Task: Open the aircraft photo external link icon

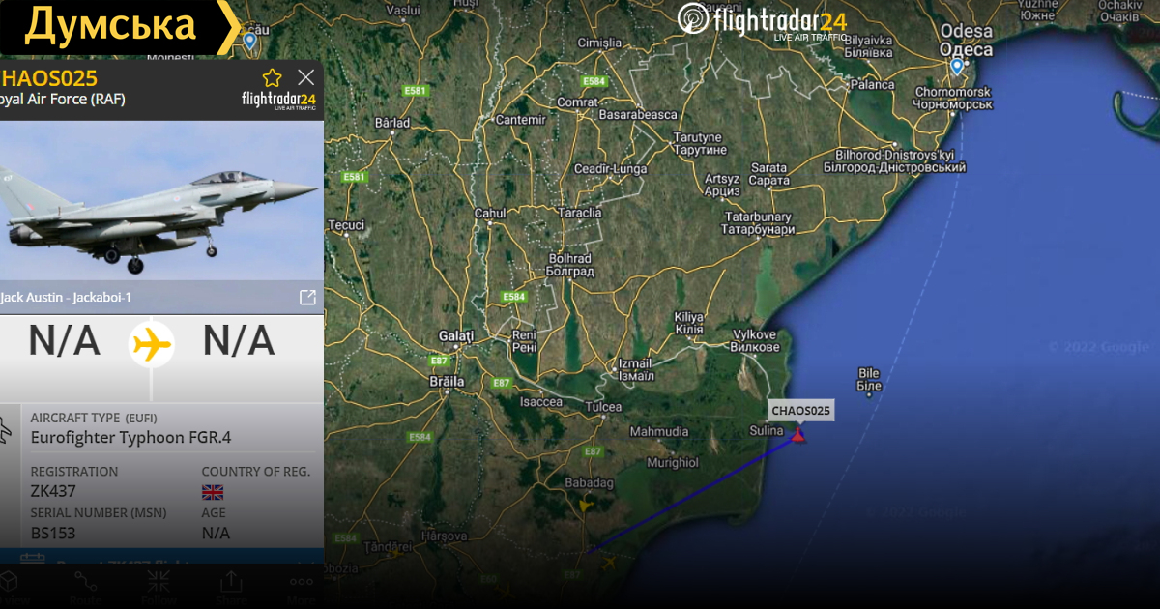Action: 307,297
